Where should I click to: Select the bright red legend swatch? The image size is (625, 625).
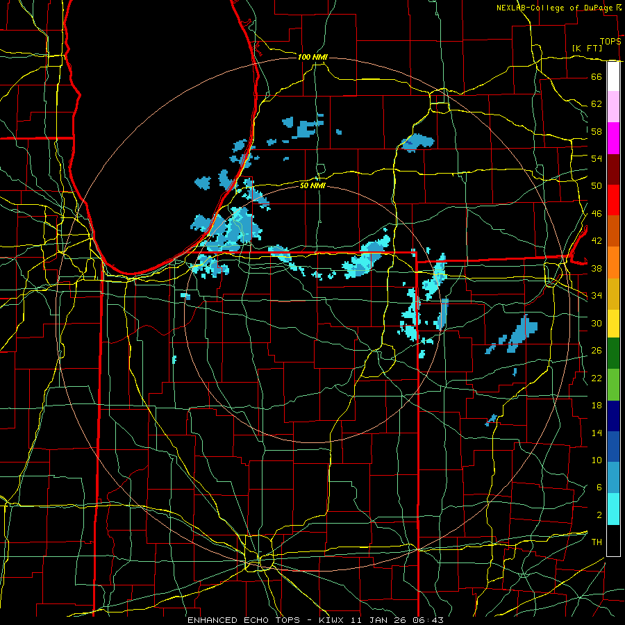pos(613,200)
